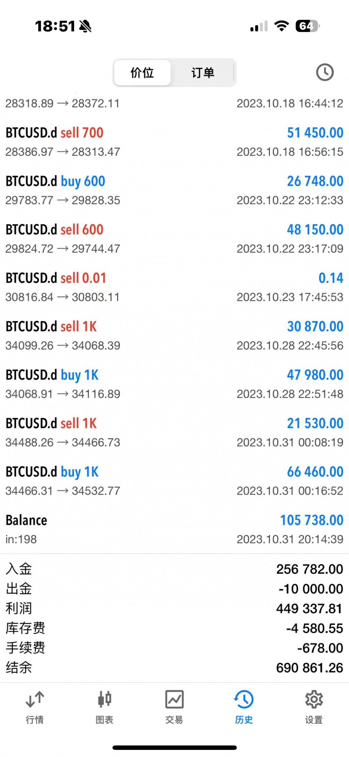Open the 图表 candlestick chart icon
This screenshot has height=757, width=349.
104,699
